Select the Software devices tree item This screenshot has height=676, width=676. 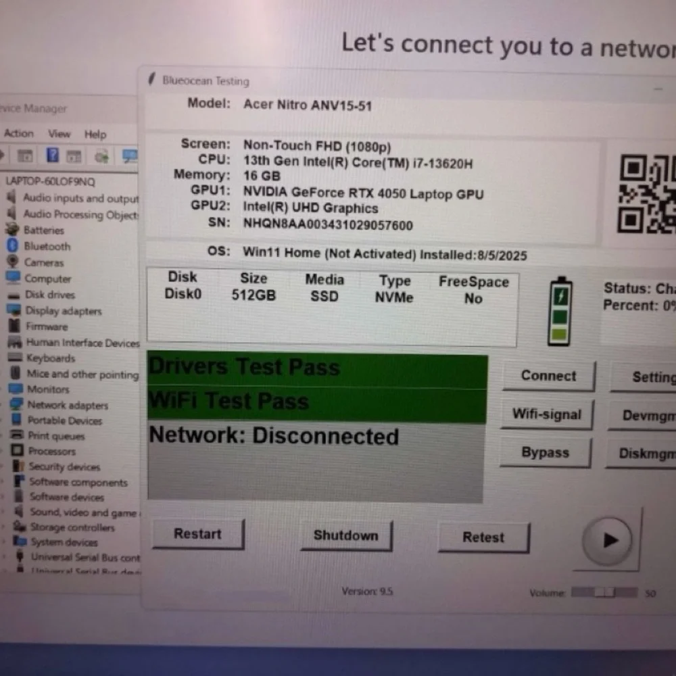click(67, 497)
